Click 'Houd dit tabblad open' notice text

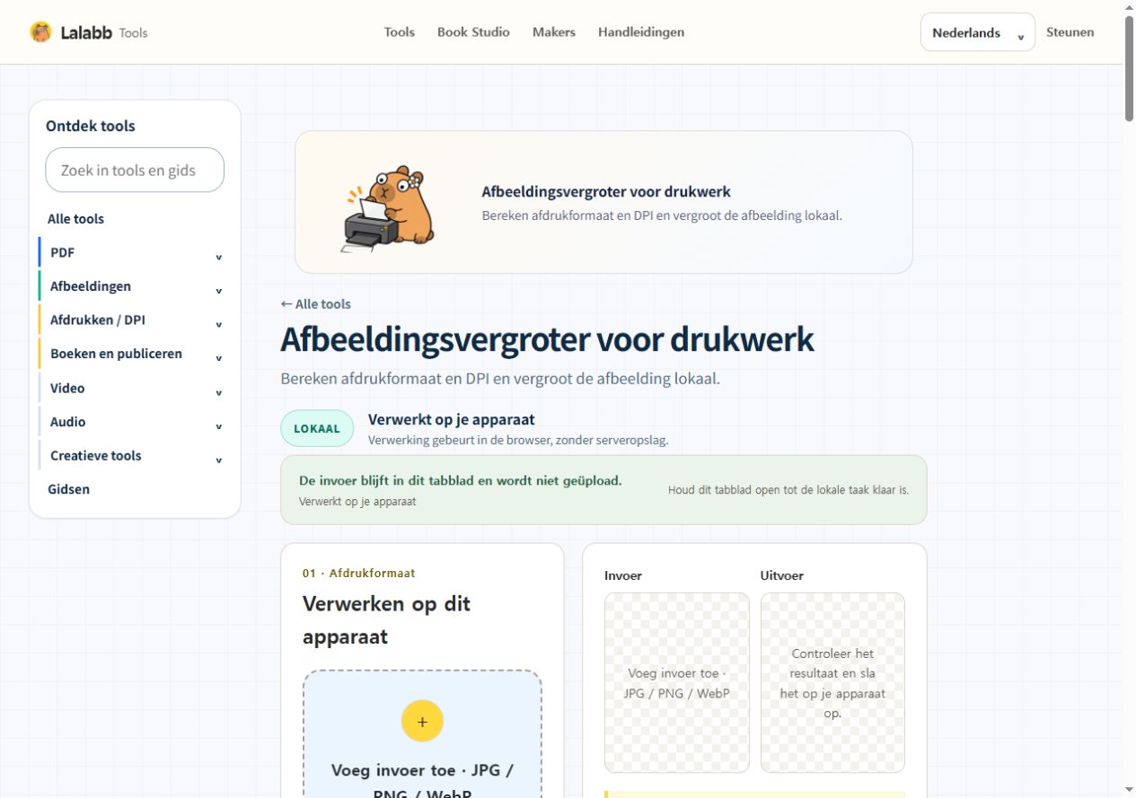(788, 490)
